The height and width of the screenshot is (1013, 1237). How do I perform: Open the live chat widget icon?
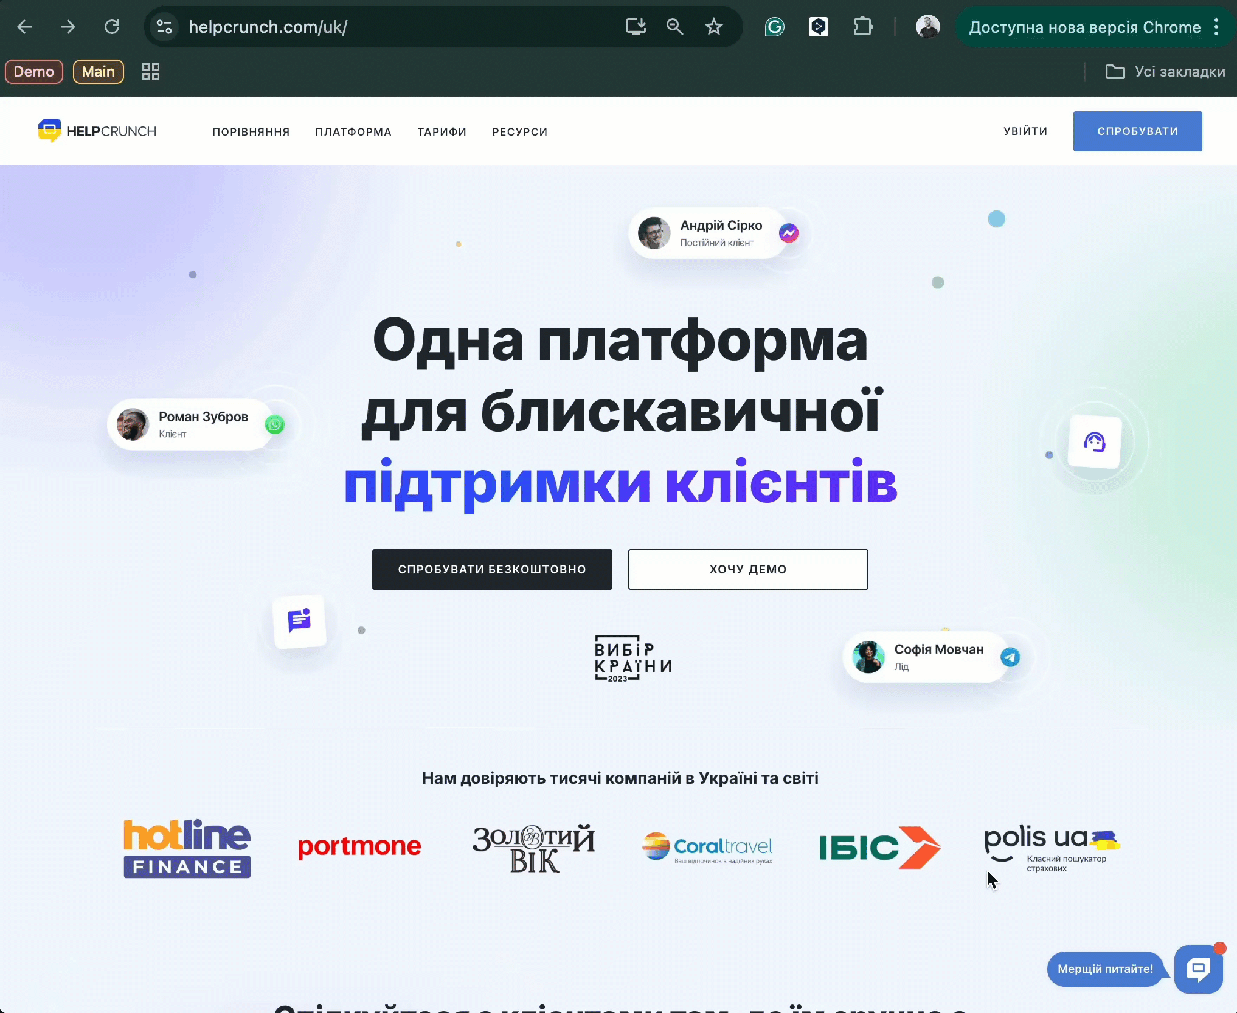point(1197,969)
